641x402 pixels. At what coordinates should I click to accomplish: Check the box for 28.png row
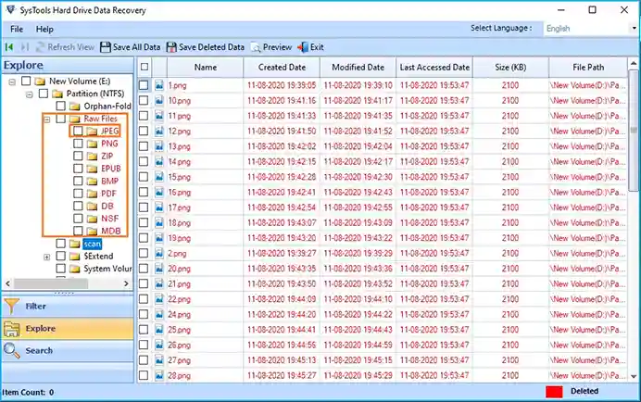point(144,375)
